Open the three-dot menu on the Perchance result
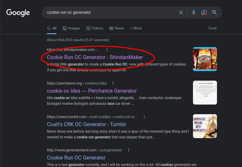Image resolution: width=242 pixels, height=167 pixels. pyautogui.click(x=113, y=83)
